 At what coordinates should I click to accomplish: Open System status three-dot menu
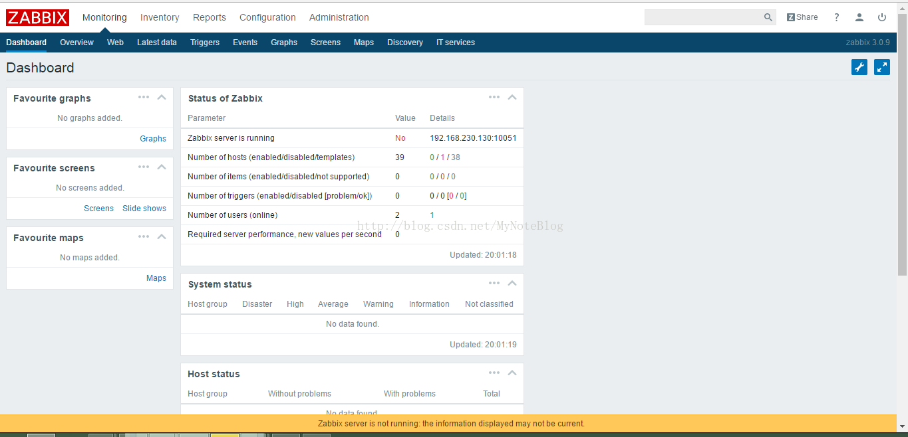494,283
